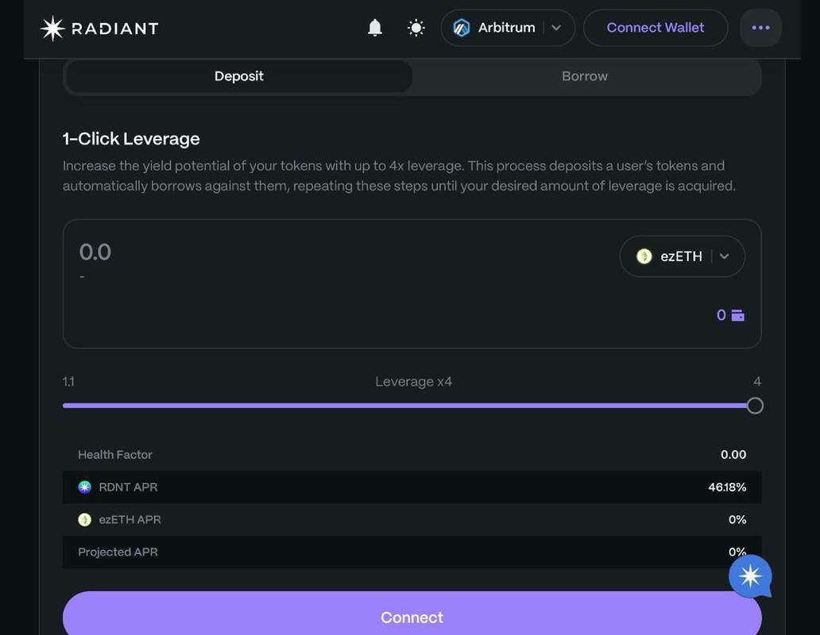The height and width of the screenshot is (635, 820).
Task: Open the support chat bubble widget
Action: click(750, 576)
